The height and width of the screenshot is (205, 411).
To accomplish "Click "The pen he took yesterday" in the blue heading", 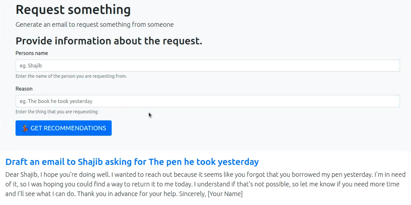I will (204, 162).
